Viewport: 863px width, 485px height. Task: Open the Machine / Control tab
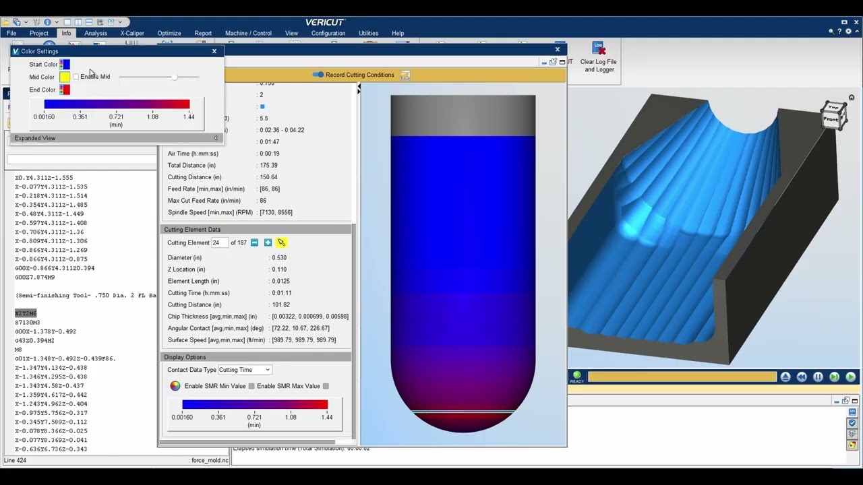(x=248, y=33)
